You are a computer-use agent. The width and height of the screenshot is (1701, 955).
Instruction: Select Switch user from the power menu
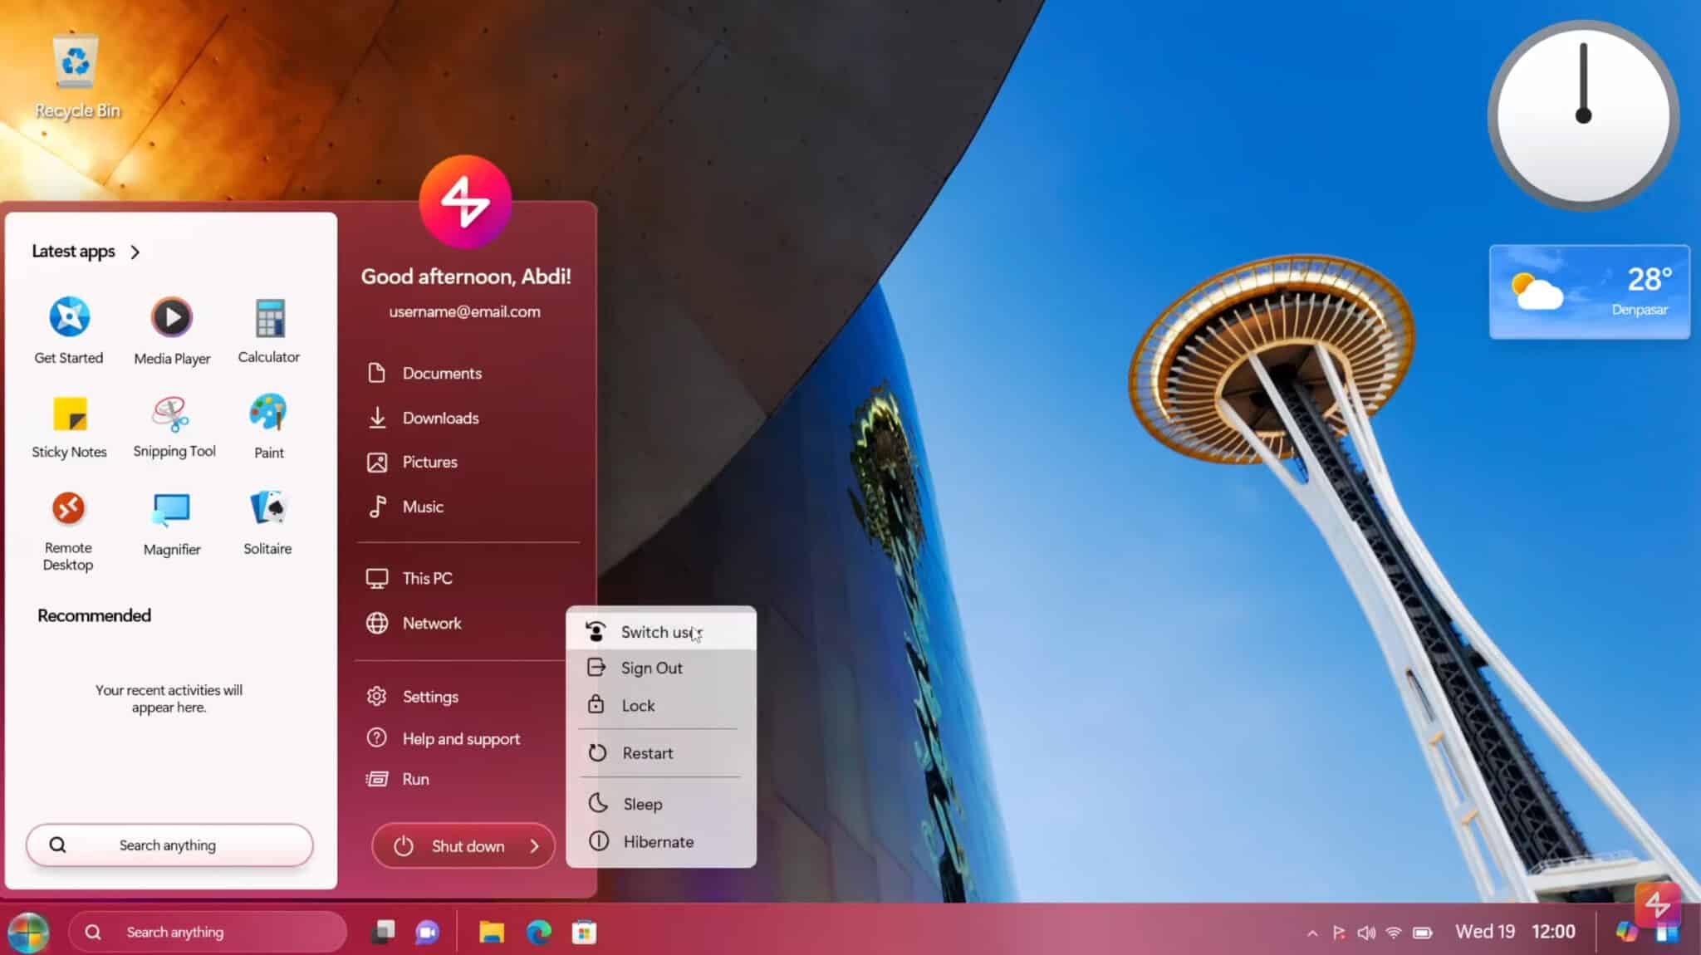(x=655, y=631)
